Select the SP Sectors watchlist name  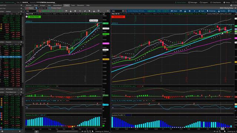(x=9, y=89)
